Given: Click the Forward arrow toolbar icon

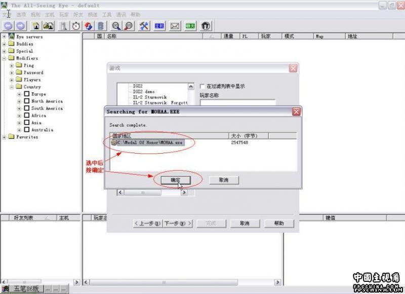Looking at the screenshot, I should pyautogui.click(x=21, y=26).
